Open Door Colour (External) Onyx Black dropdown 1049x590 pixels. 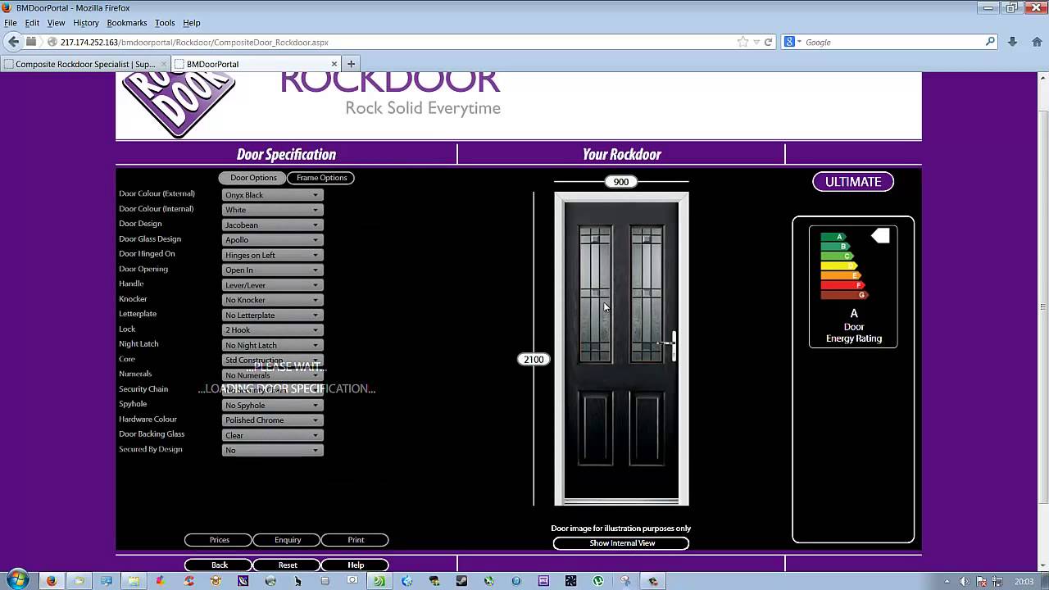point(272,195)
